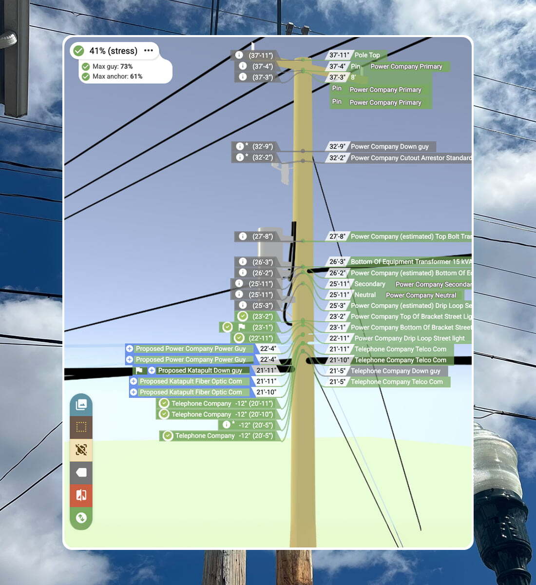Expand first Proposed Power Company Power Guy
This screenshot has width=536, height=585.
130,349
